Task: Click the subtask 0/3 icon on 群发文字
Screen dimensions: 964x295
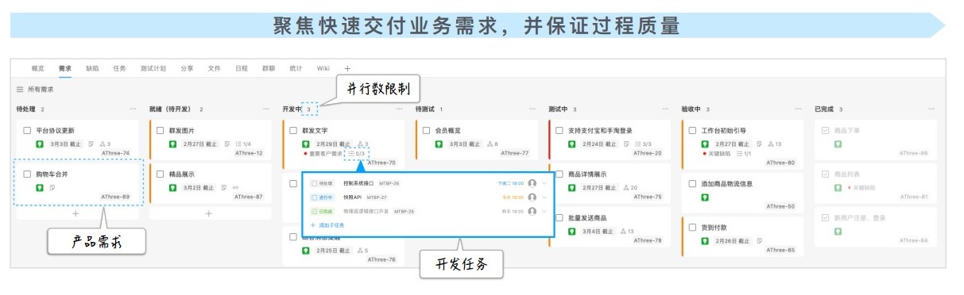Action: click(357, 154)
